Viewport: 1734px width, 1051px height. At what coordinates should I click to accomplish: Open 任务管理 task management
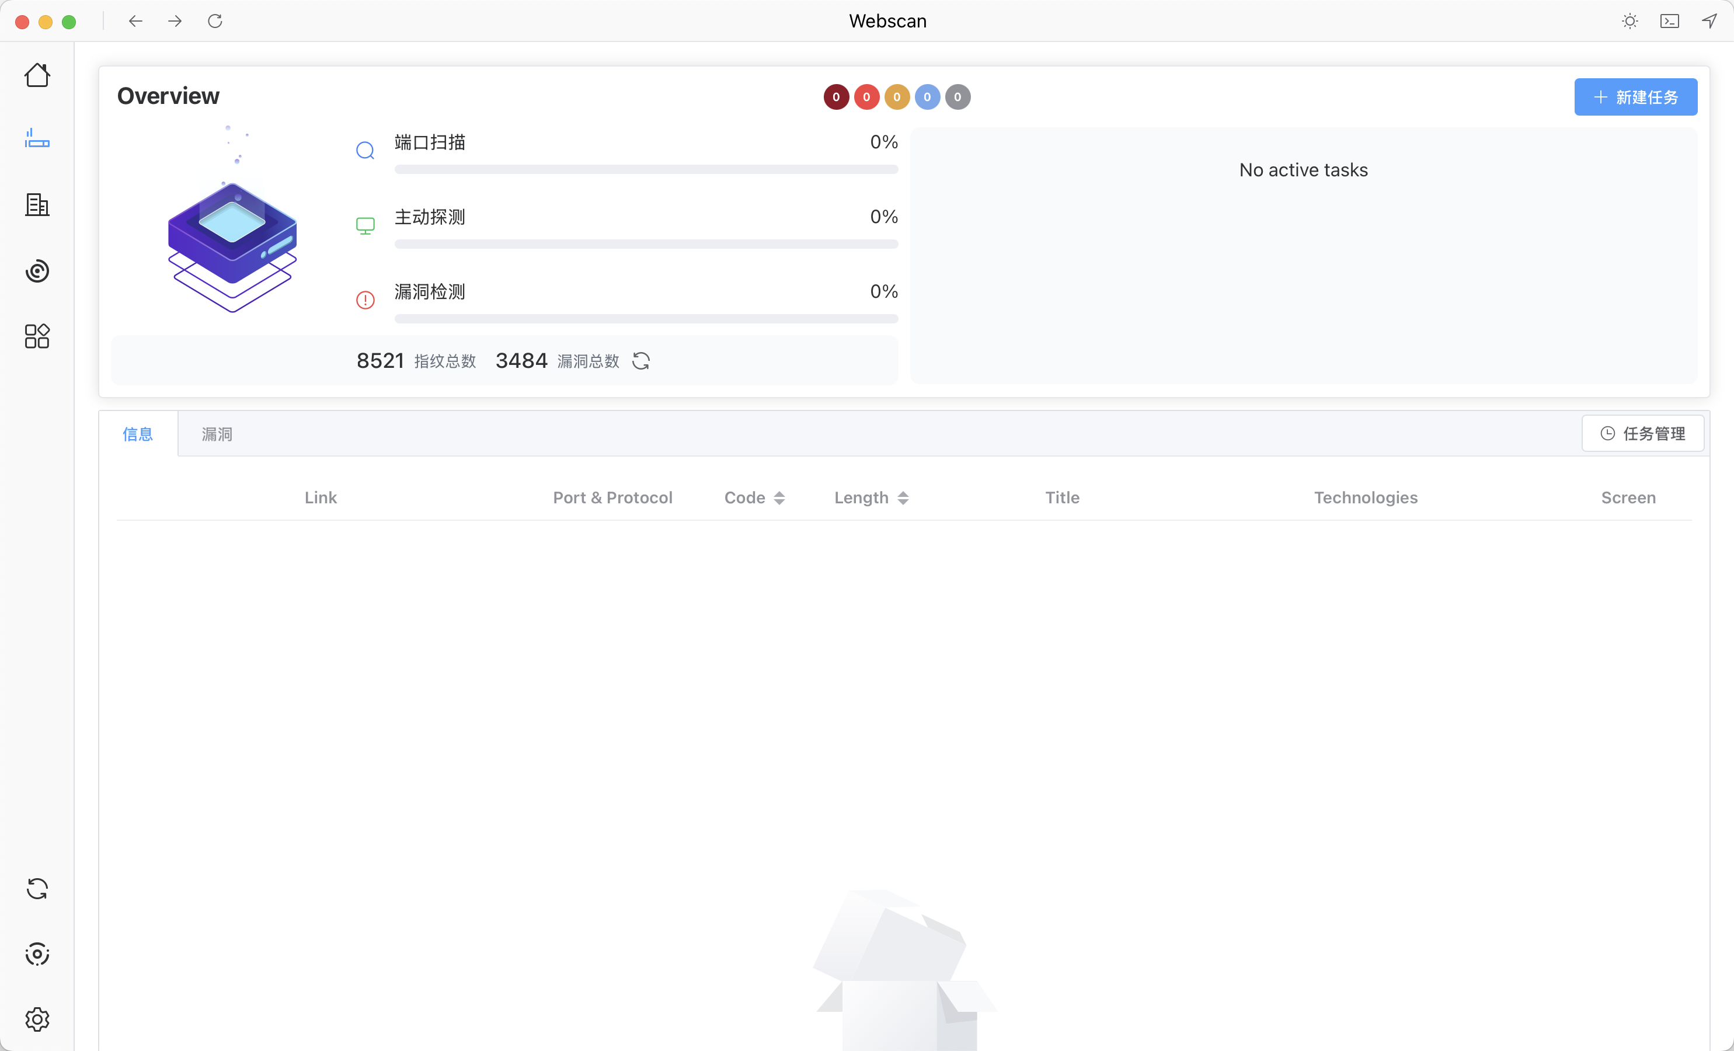[x=1642, y=434]
